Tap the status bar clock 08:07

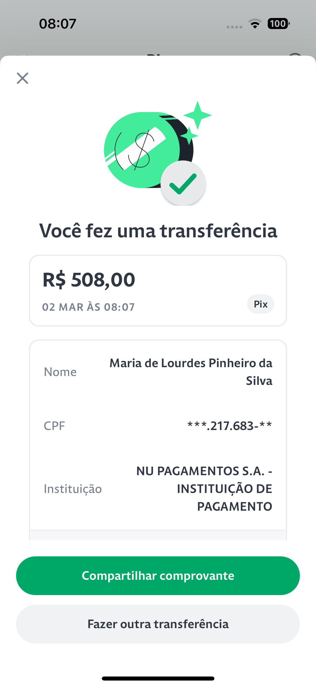point(58,24)
